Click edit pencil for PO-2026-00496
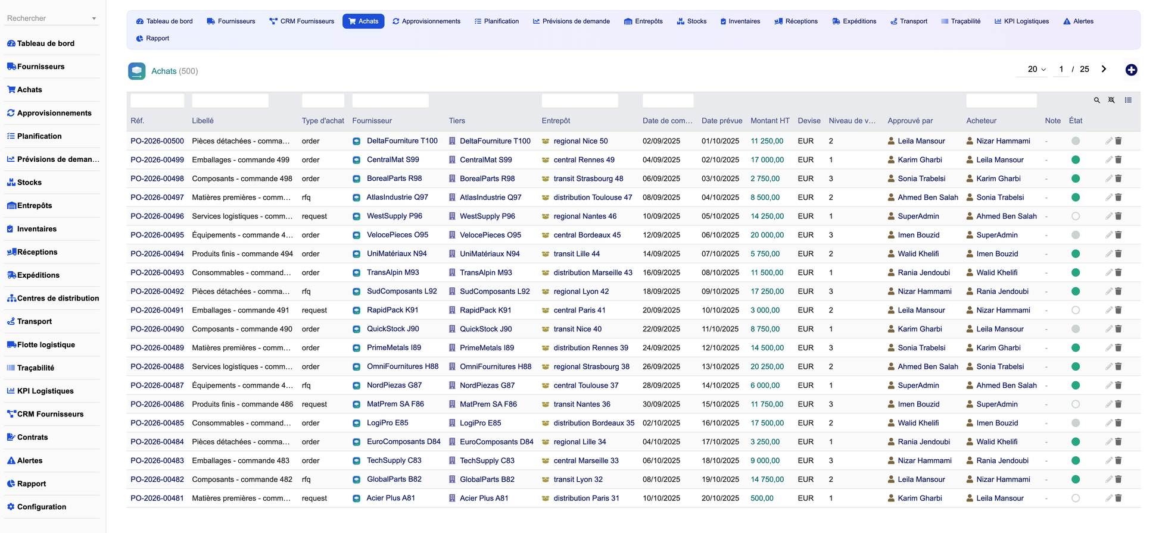Viewport: 1159px width, 533px height. pyautogui.click(x=1108, y=217)
